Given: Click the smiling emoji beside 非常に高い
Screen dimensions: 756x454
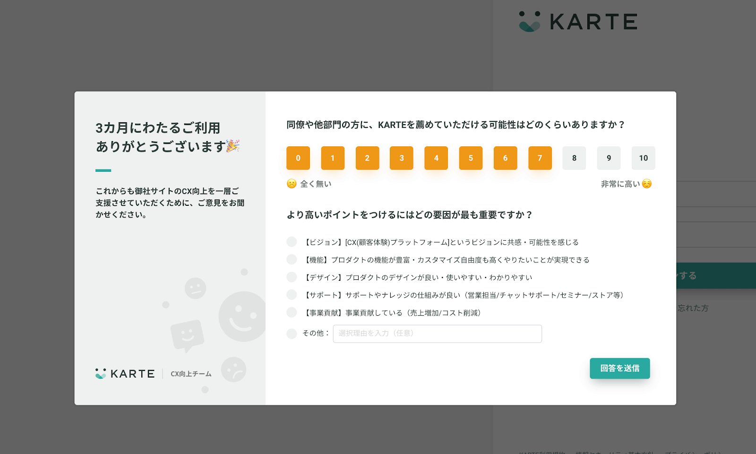Looking at the screenshot, I should tap(647, 184).
